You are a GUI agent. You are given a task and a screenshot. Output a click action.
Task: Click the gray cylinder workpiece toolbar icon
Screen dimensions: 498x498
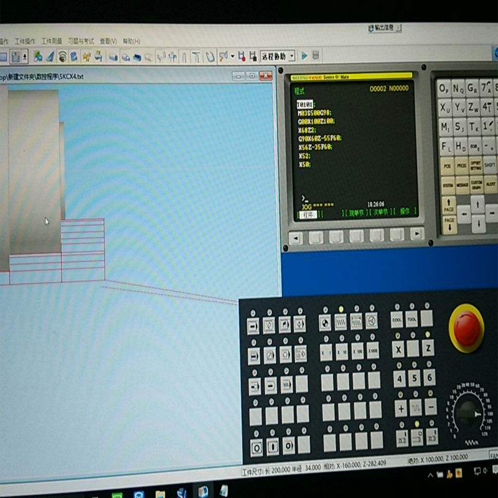click(113, 57)
